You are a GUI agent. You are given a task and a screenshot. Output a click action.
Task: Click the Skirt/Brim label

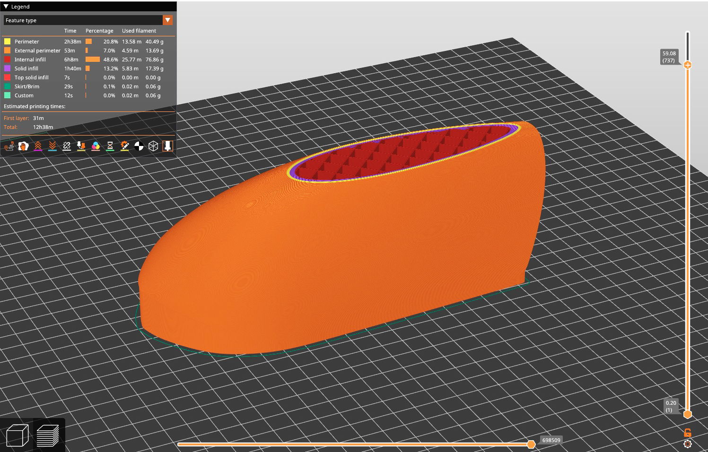click(26, 86)
